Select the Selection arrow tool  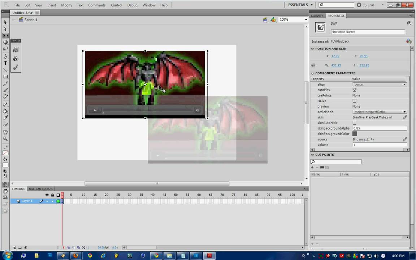click(x=5, y=22)
